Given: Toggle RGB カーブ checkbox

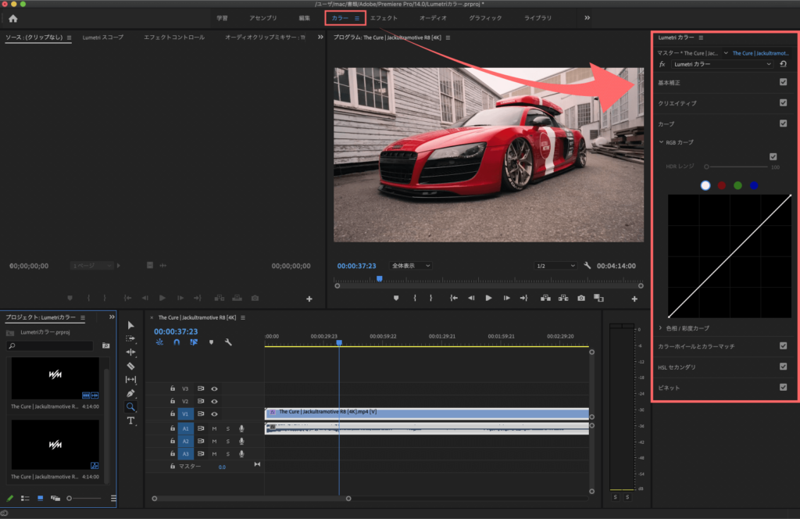Looking at the screenshot, I should coord(773,156).
